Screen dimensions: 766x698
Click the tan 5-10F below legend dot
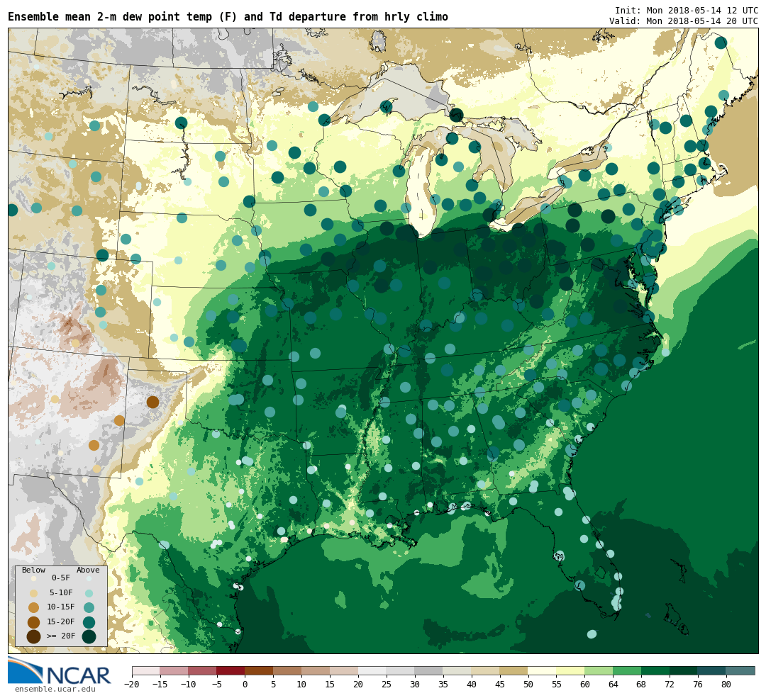[34, 594]
